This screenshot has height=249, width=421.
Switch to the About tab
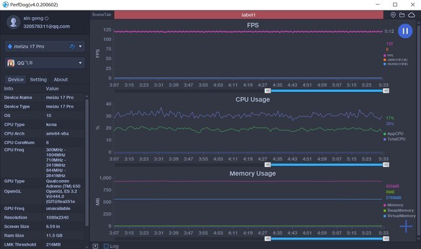pos(61,79)
